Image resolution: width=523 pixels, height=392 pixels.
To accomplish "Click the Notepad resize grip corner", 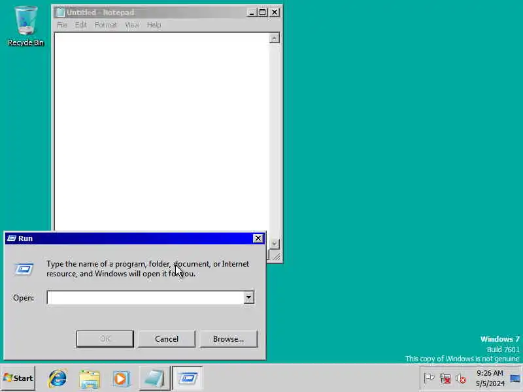I will (275, 255).
